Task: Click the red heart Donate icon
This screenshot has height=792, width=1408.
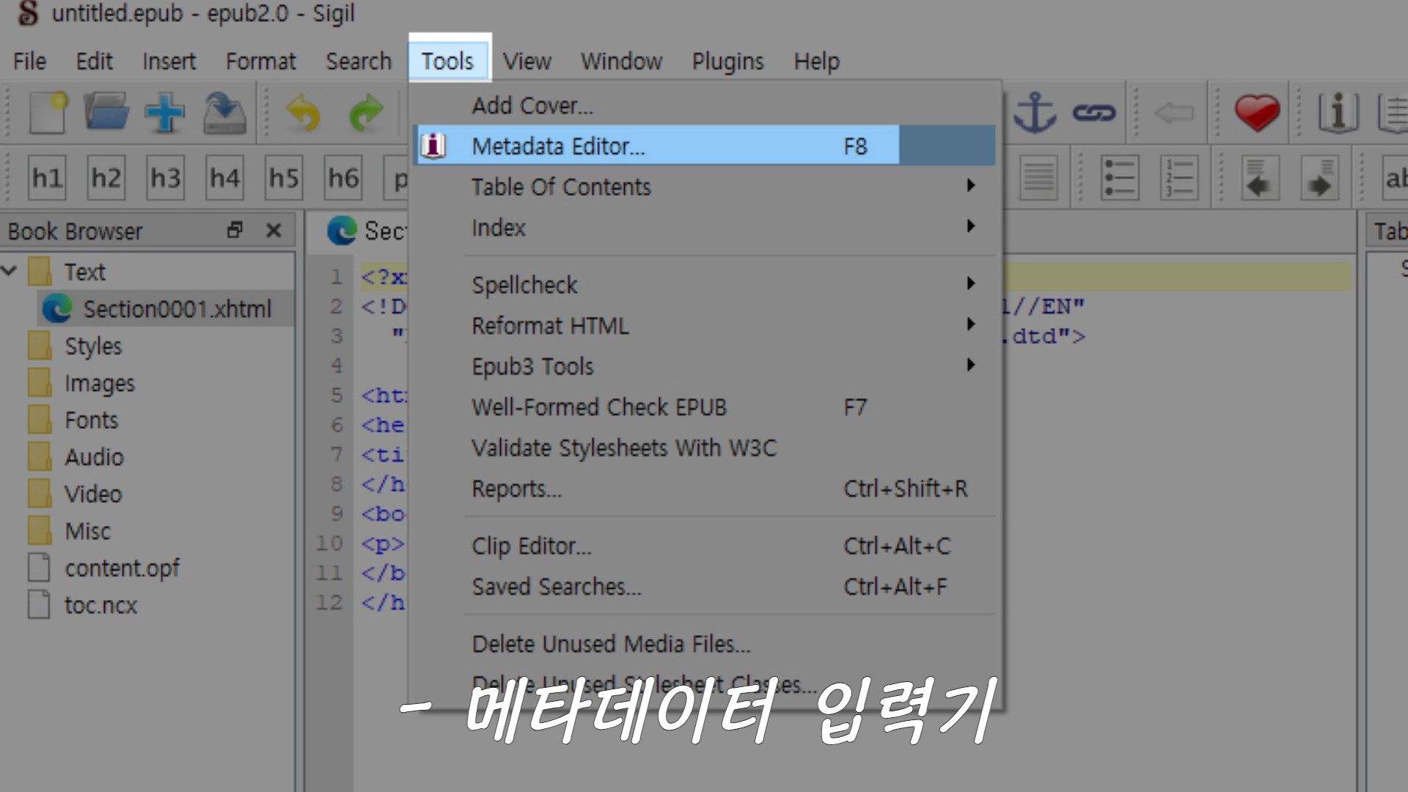Action: coord(1257,112)
